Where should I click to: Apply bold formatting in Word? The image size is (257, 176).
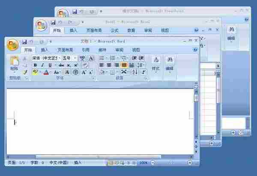pyautogui.click(x=36, y=65)
